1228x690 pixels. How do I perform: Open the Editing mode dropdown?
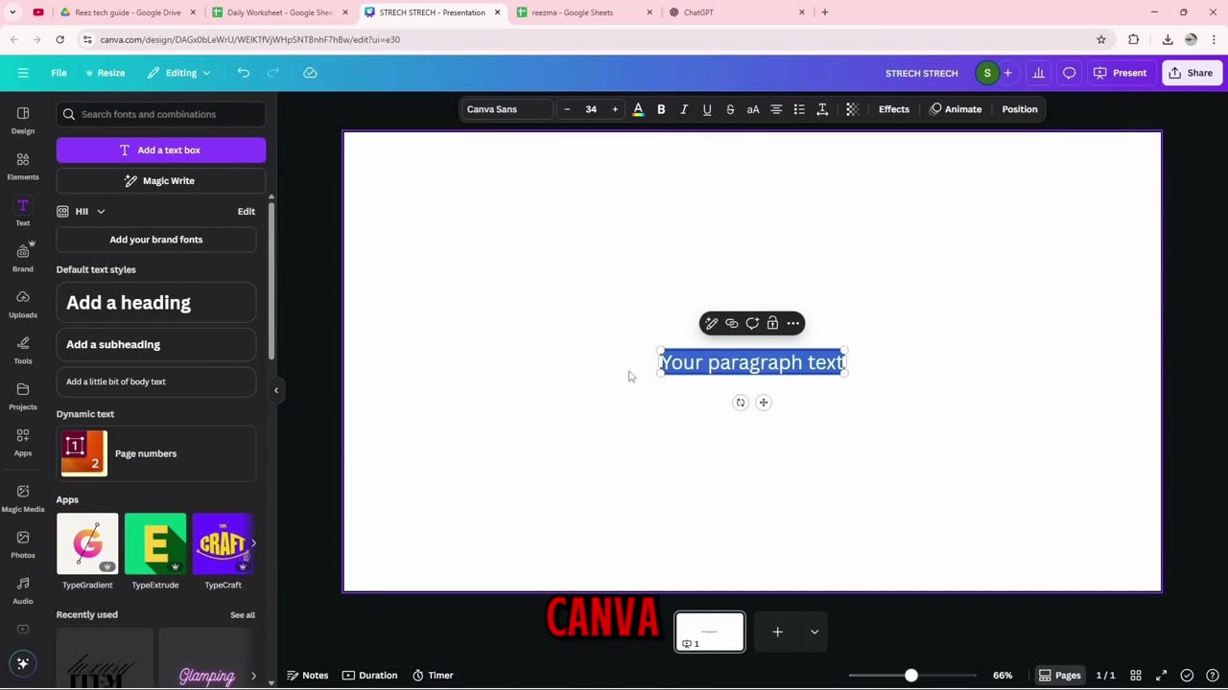(177, 73)
